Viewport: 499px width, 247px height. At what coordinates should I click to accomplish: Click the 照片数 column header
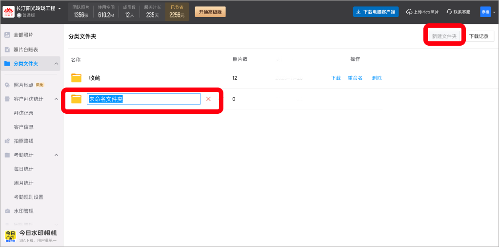(240, 59)
